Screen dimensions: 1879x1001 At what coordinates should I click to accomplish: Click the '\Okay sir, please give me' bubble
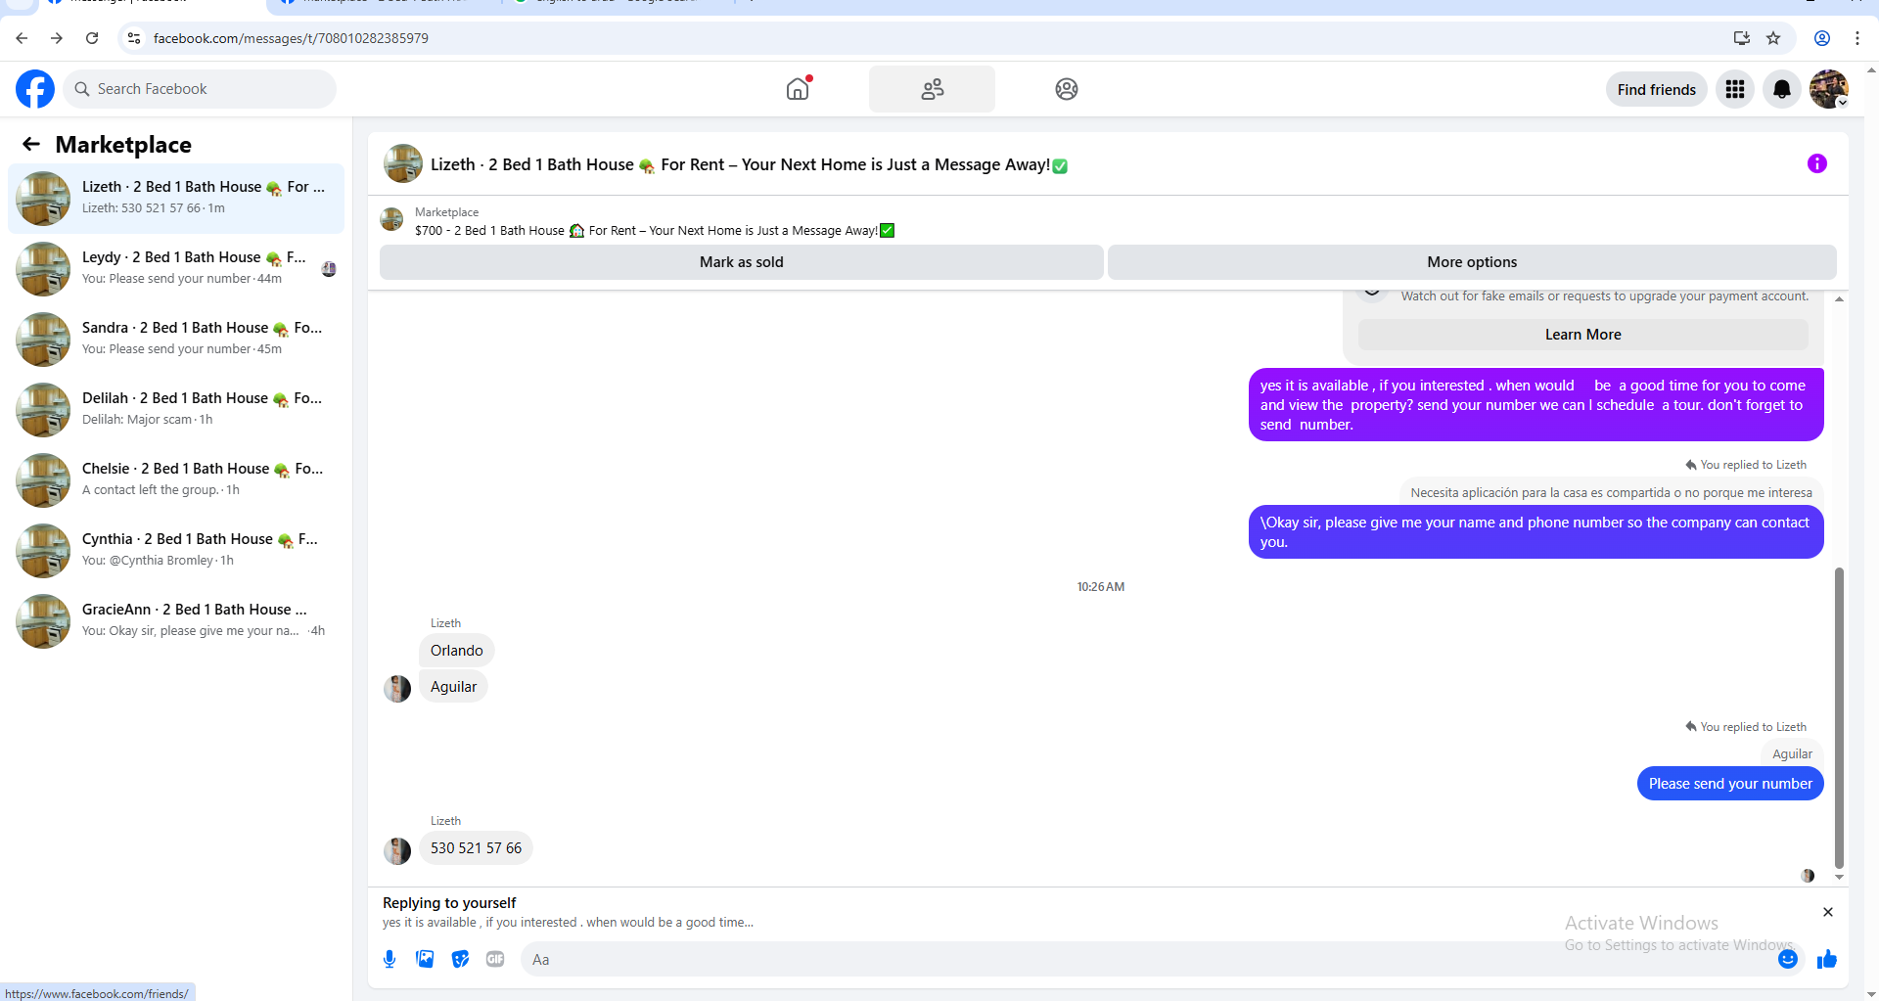[1535, 532]
